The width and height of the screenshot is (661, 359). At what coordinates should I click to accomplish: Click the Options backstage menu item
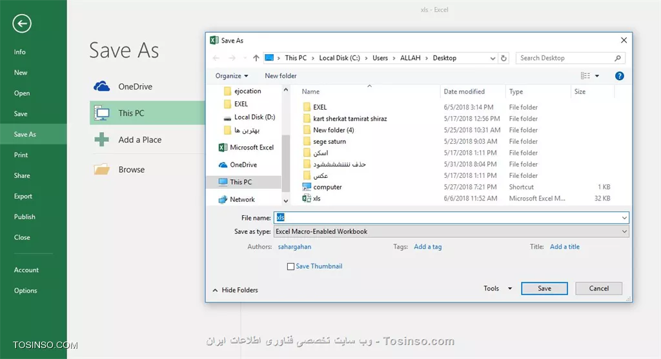tap(25, 291)
